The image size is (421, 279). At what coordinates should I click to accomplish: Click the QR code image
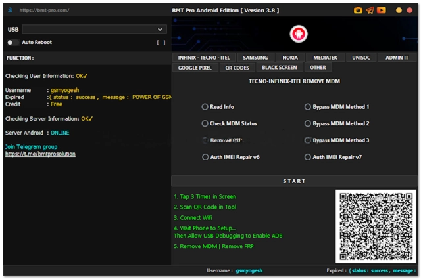coord(376,226)
